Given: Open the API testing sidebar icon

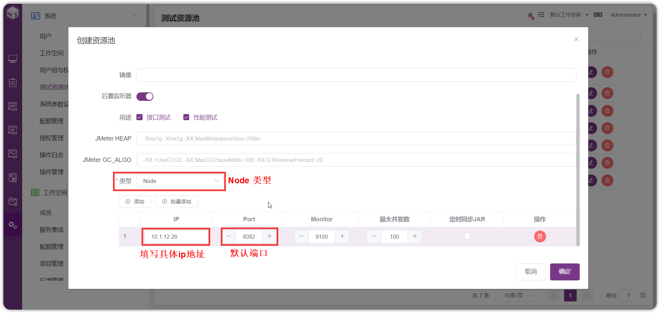Looking at the screenshot, I should [x=13, y=106].
